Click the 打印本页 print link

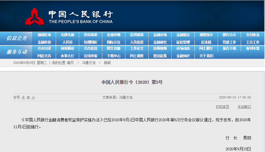[222, 107]
